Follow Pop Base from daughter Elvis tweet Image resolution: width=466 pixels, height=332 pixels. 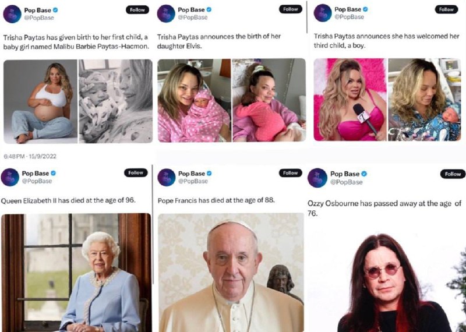click(x=290, y=9)
